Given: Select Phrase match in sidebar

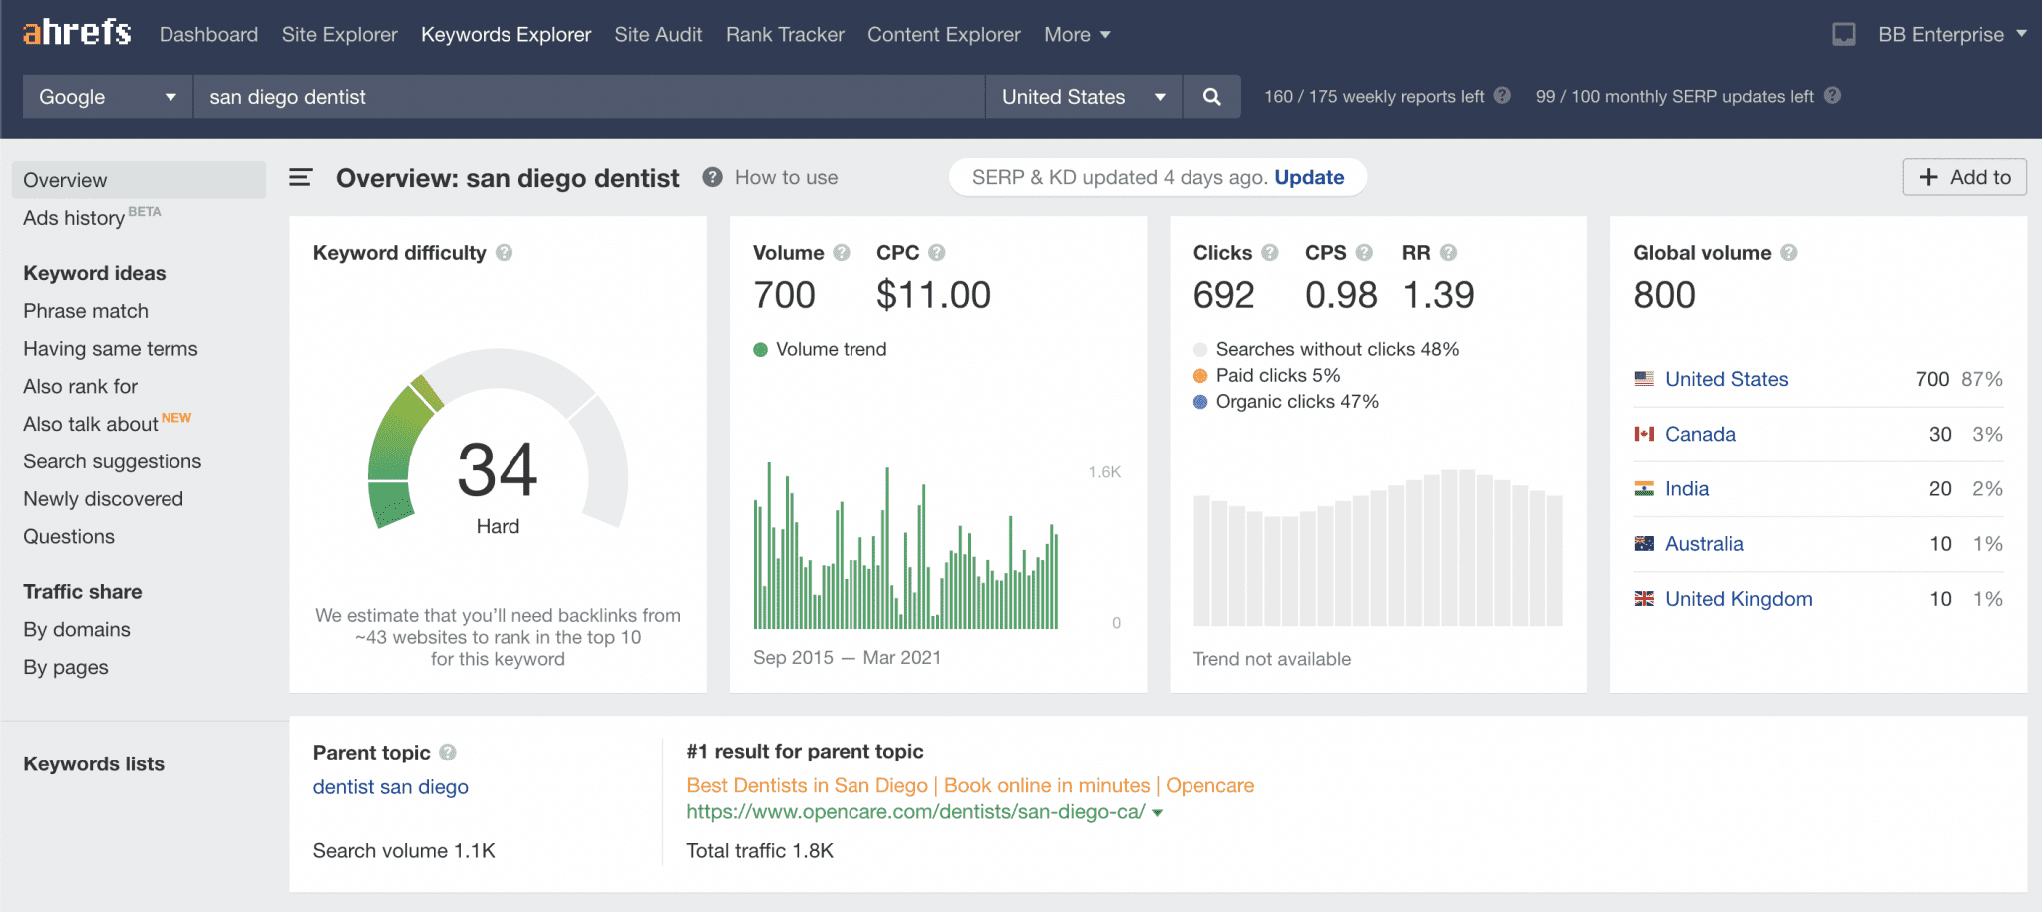Looking at the screenshot, I should click(86, 311).
